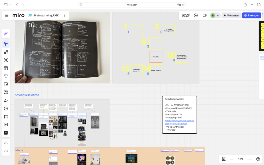The width and height of the screenshot is (264, 165).
Task: Open board options three-dot menu
Action: click(x=64, y=15)
